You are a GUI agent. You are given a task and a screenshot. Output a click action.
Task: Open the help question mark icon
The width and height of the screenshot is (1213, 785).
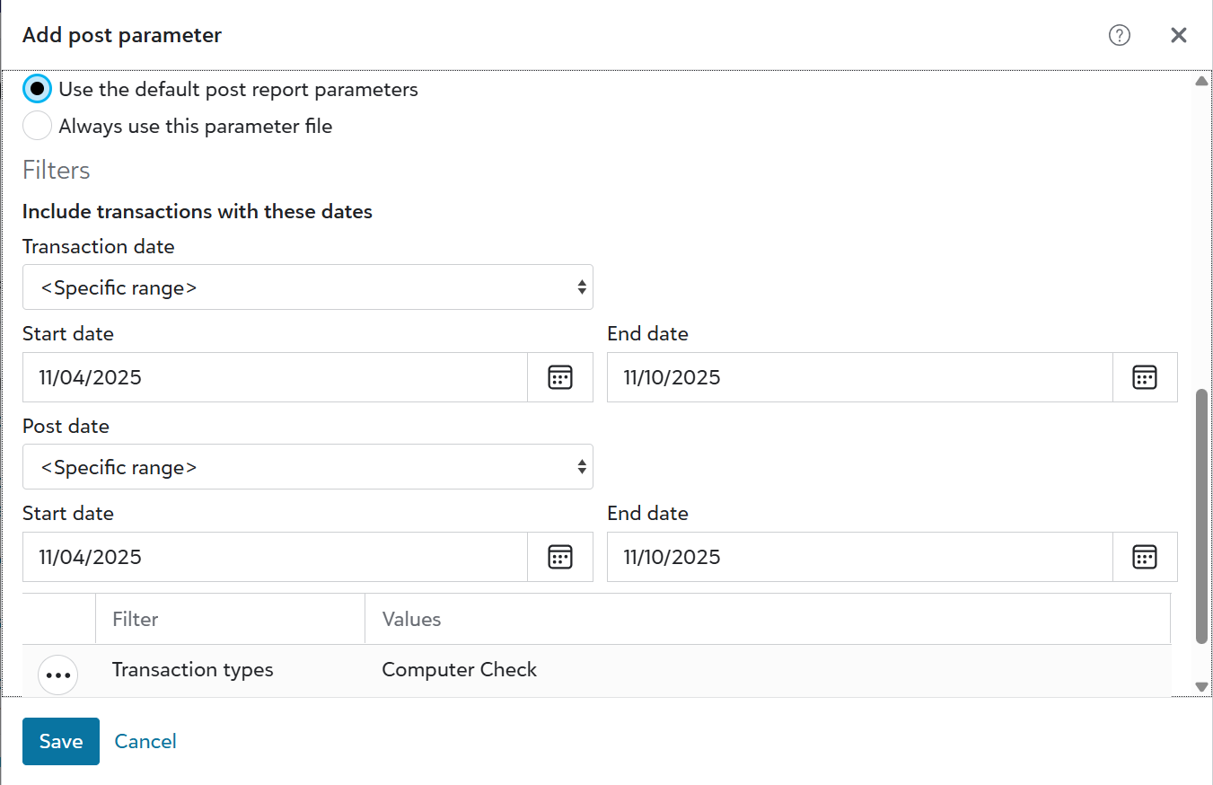[x=1119, y=35]
